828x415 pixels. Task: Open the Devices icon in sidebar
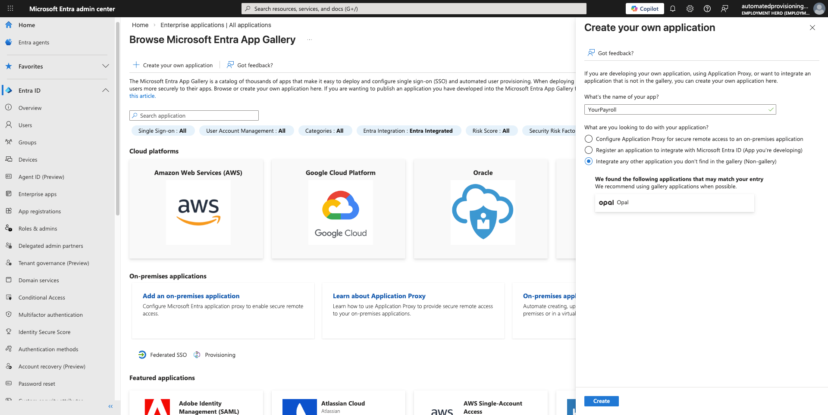point(9,159)
